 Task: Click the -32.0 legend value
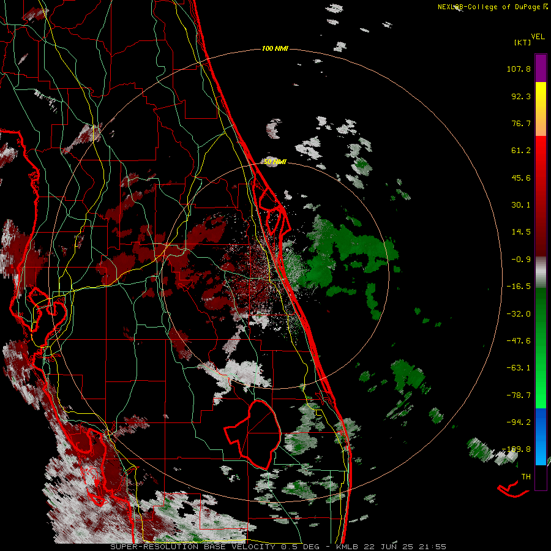(x=519, y=314)
